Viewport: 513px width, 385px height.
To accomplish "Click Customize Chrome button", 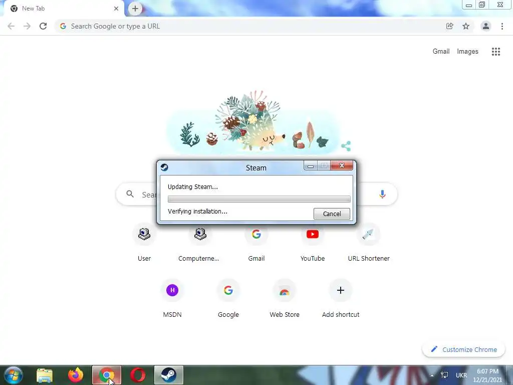I will click(463, 349).
